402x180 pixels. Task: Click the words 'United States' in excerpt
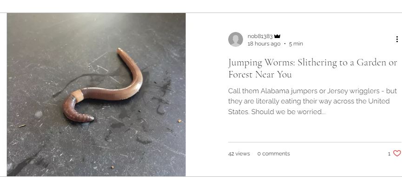coord(379,101)
